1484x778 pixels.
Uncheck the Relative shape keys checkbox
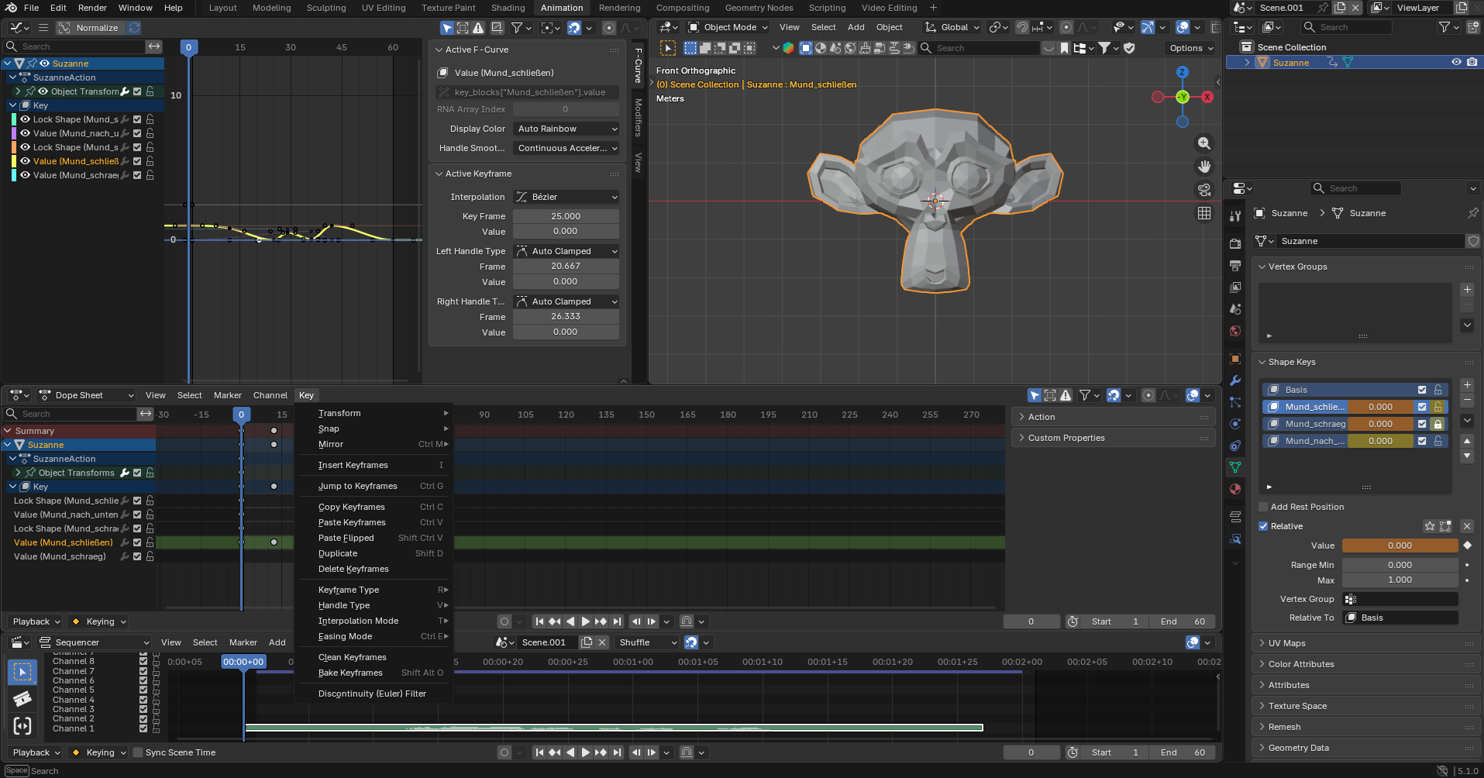(1263, 526)
